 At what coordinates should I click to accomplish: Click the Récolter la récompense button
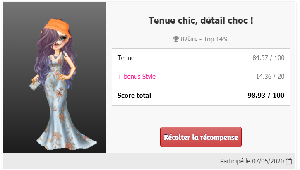click(x=201, y=137)
